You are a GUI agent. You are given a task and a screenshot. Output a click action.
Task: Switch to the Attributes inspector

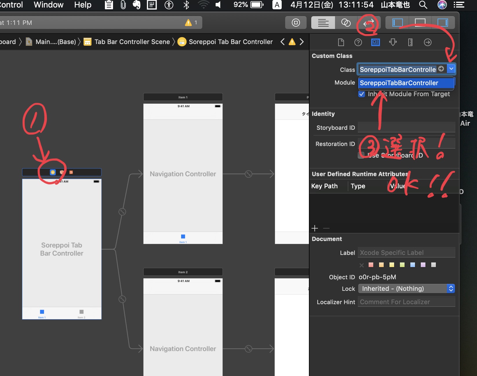(x=393, y=43)
